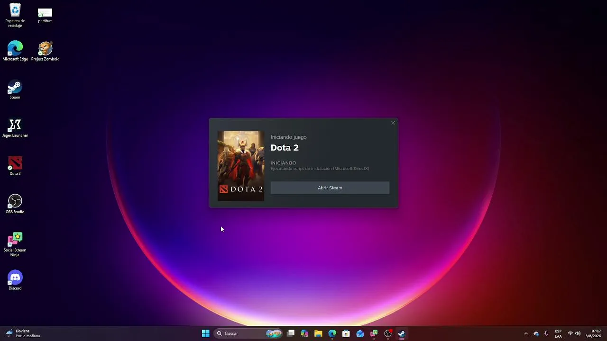Click the OneDrive cloud tray icon
Image resolution: width=607 pixels, height=341 pixels.
click(536, 333)
